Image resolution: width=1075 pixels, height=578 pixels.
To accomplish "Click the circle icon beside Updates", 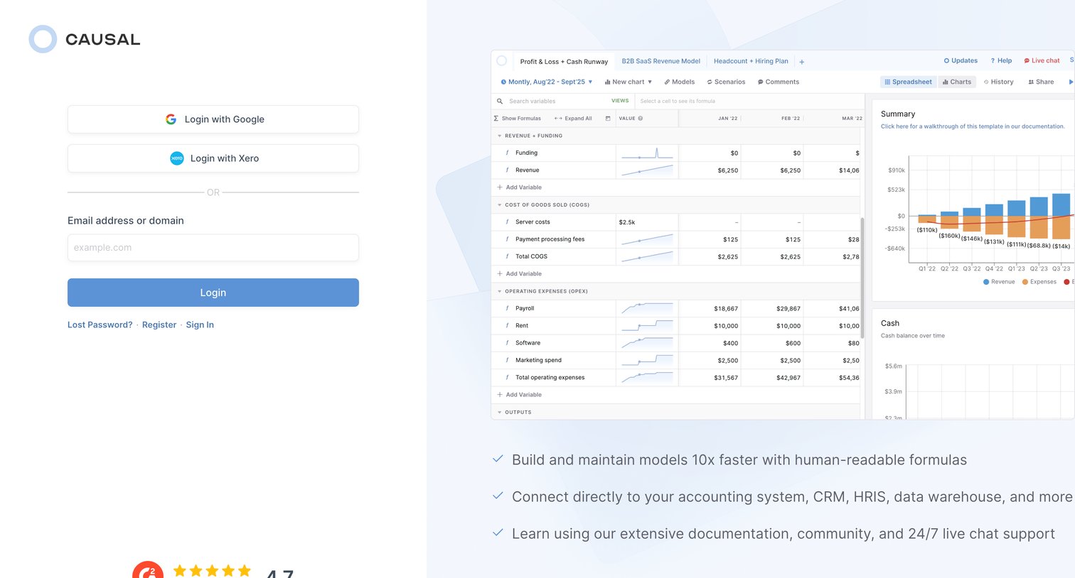I will point(946,61).
